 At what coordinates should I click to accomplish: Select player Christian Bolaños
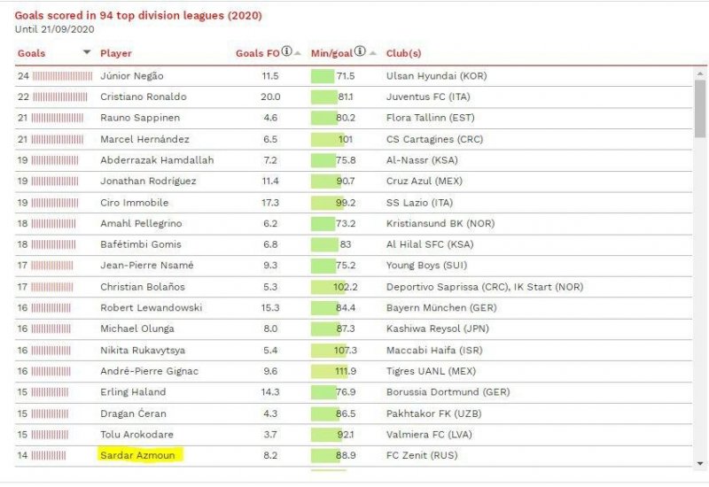click(143, 287)
